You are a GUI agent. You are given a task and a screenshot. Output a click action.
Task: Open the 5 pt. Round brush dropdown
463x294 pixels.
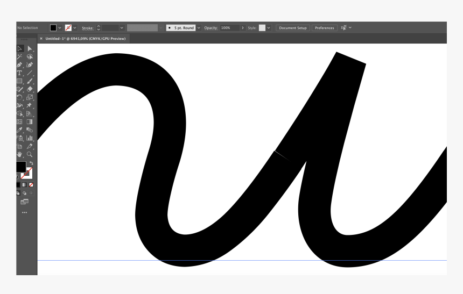(199, 28)
